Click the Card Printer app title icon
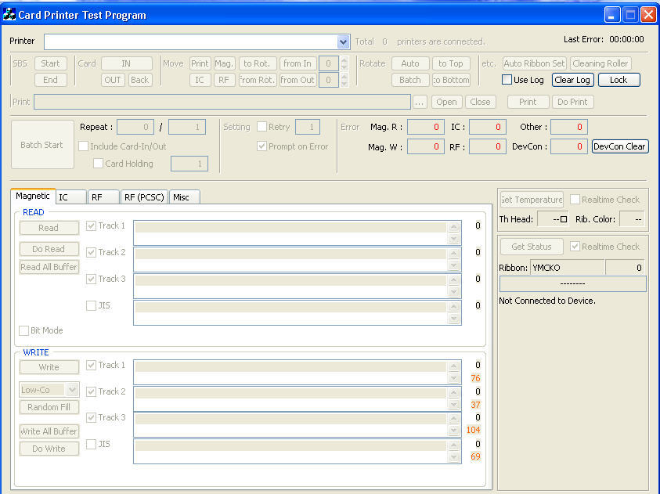Image resolution: width=660 pixels, height=494 pixels. point(9,15)
